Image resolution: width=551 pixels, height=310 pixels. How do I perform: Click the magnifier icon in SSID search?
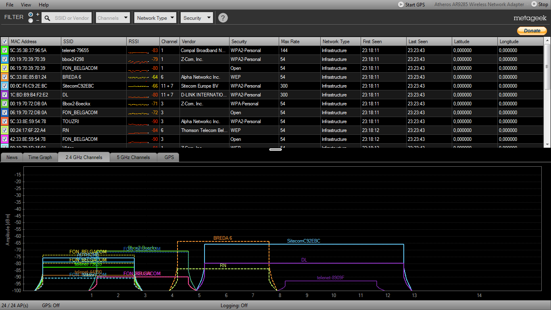(x=48, y=18)
